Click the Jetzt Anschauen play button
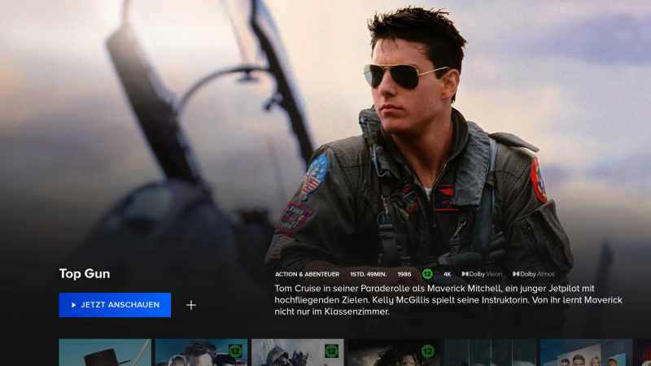The width and height of the screenshot is (651, 366). (115, 305)
